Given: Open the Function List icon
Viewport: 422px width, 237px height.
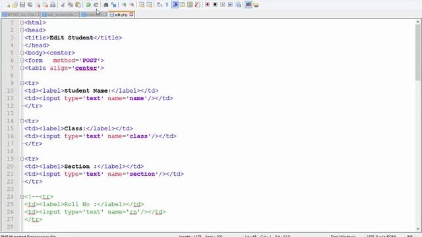Looking at the screenshot, I should coord(197,5).
